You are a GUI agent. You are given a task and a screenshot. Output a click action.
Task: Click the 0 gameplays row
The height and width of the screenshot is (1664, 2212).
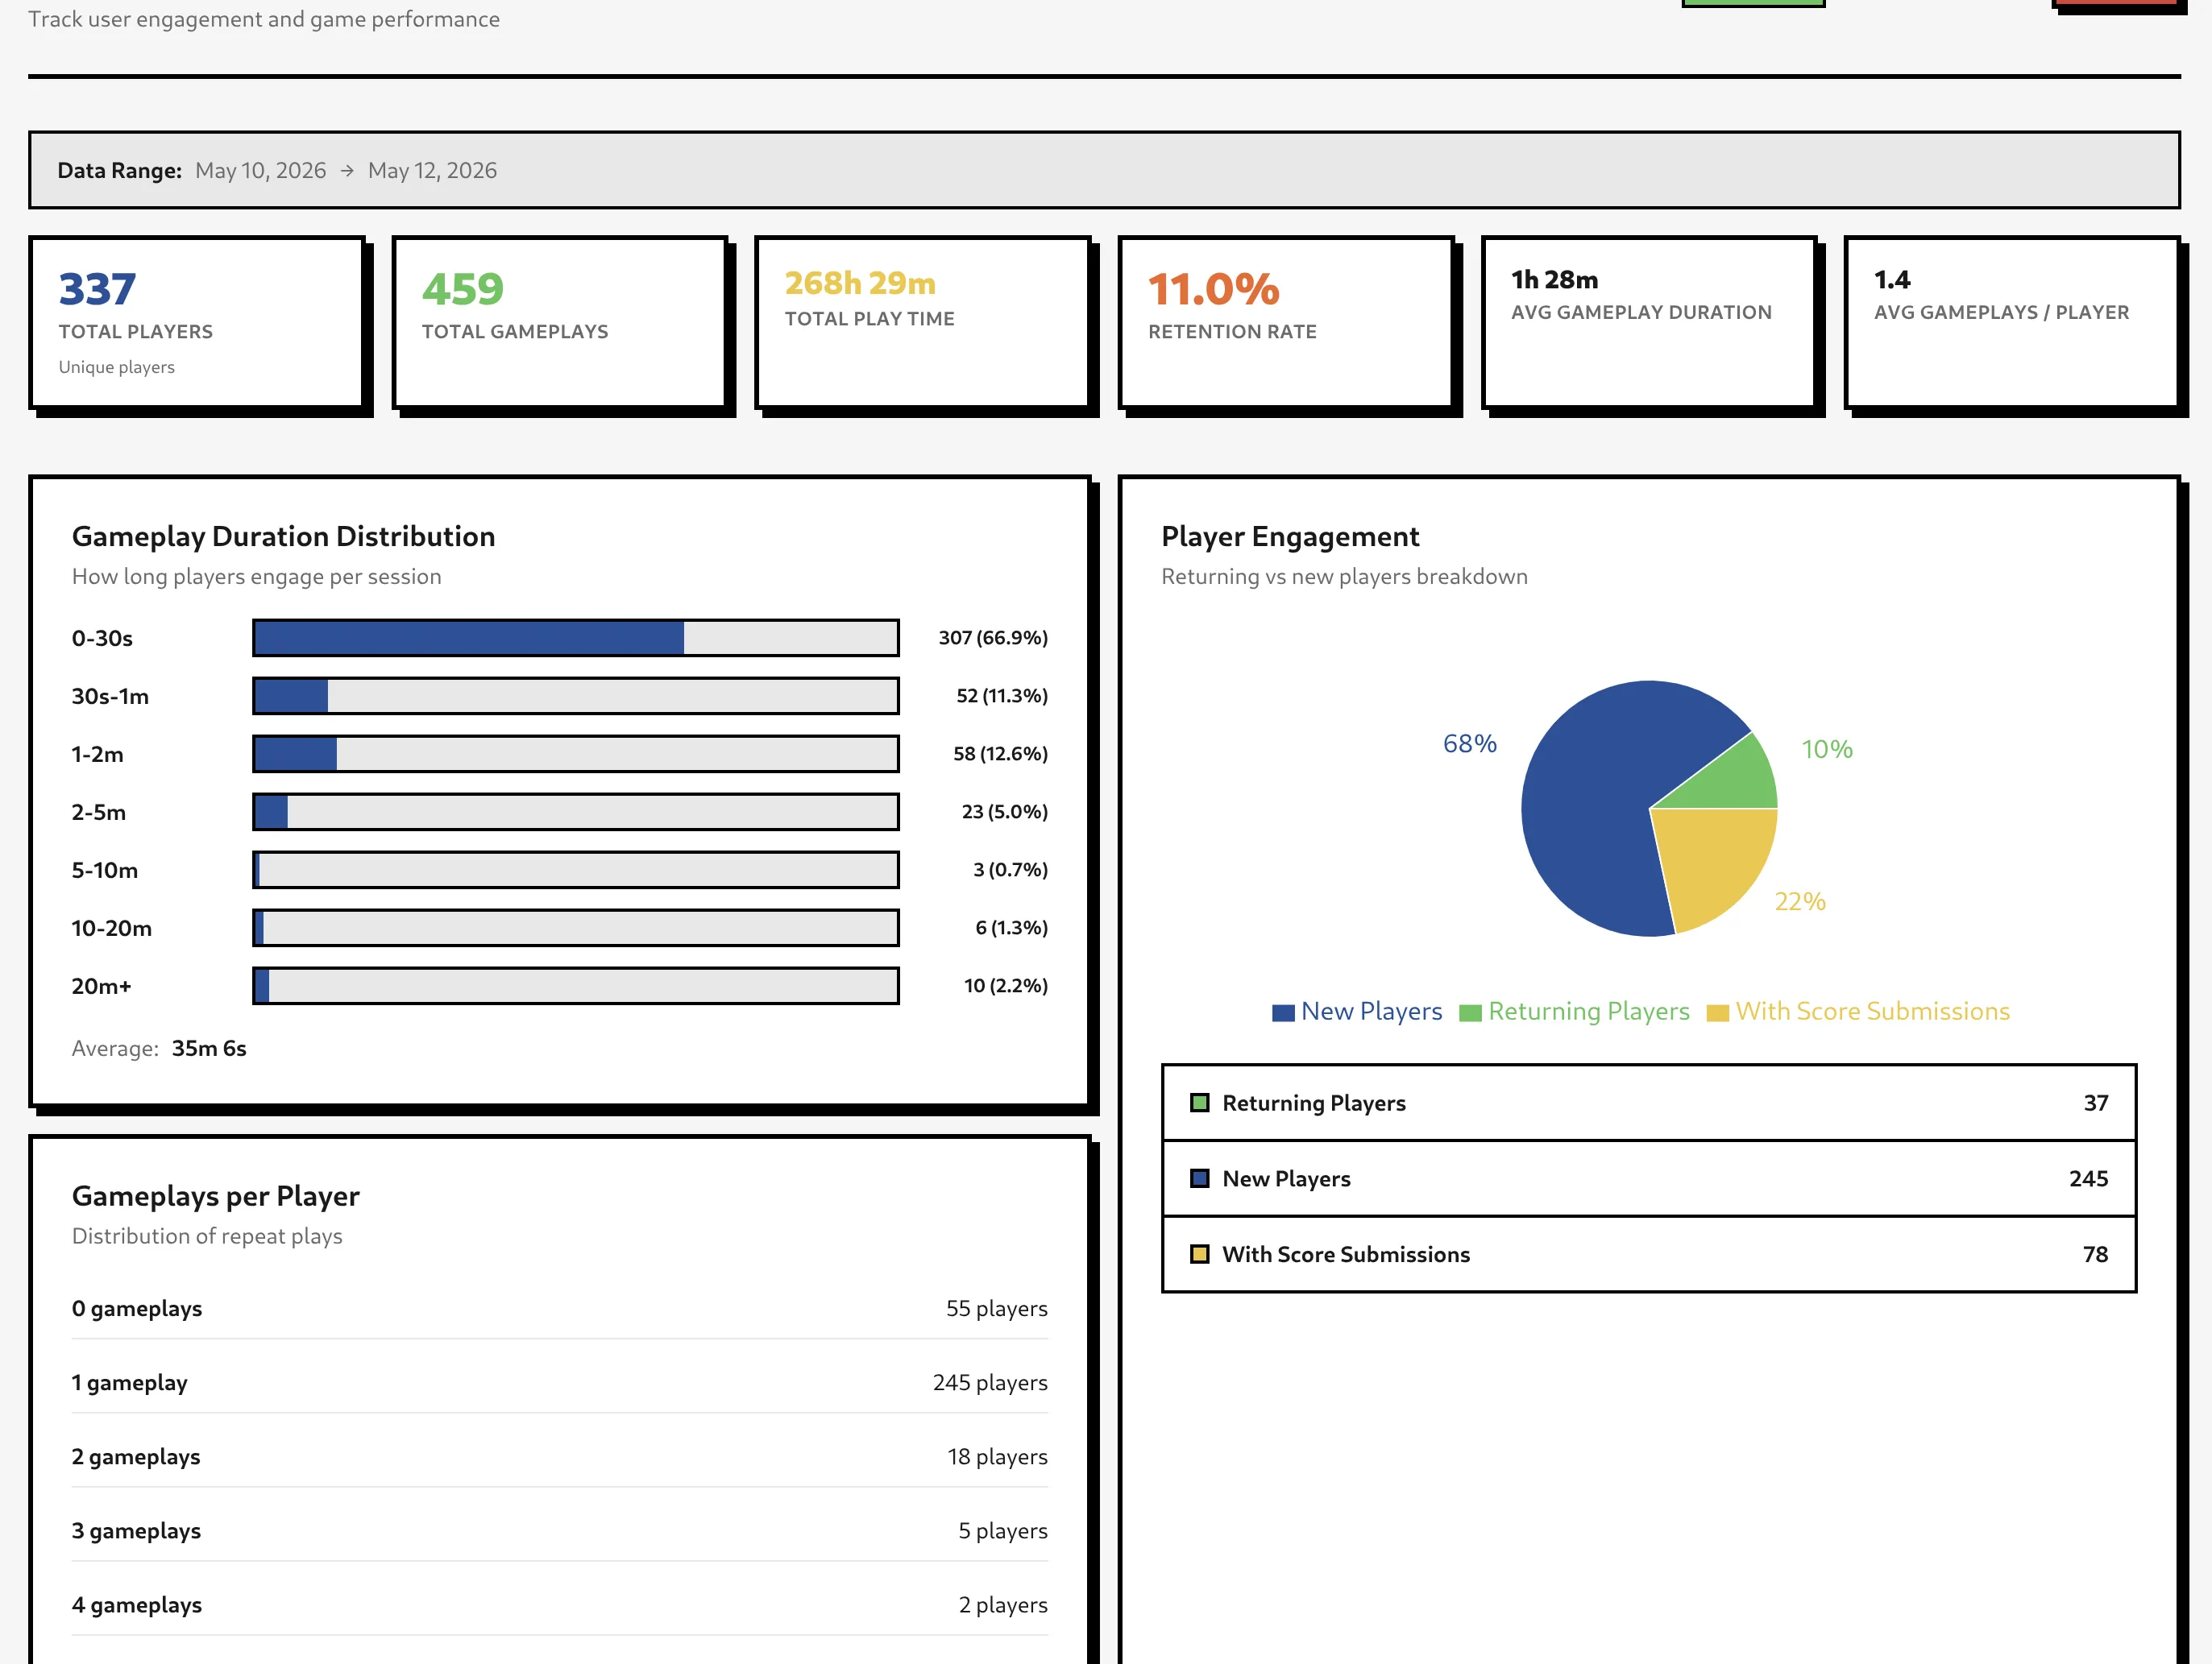click(x=559, y=1308)
